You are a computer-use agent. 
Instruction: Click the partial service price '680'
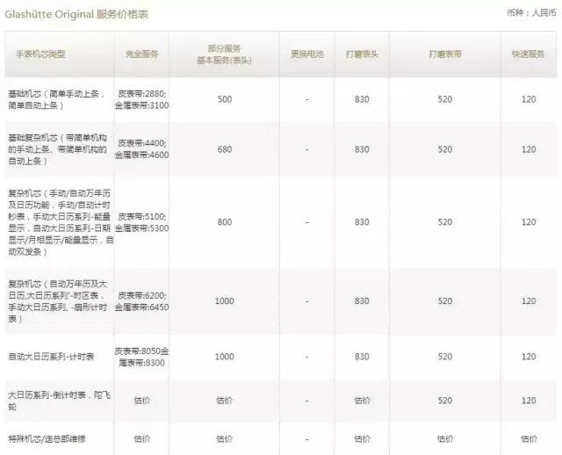coord(225,149)
